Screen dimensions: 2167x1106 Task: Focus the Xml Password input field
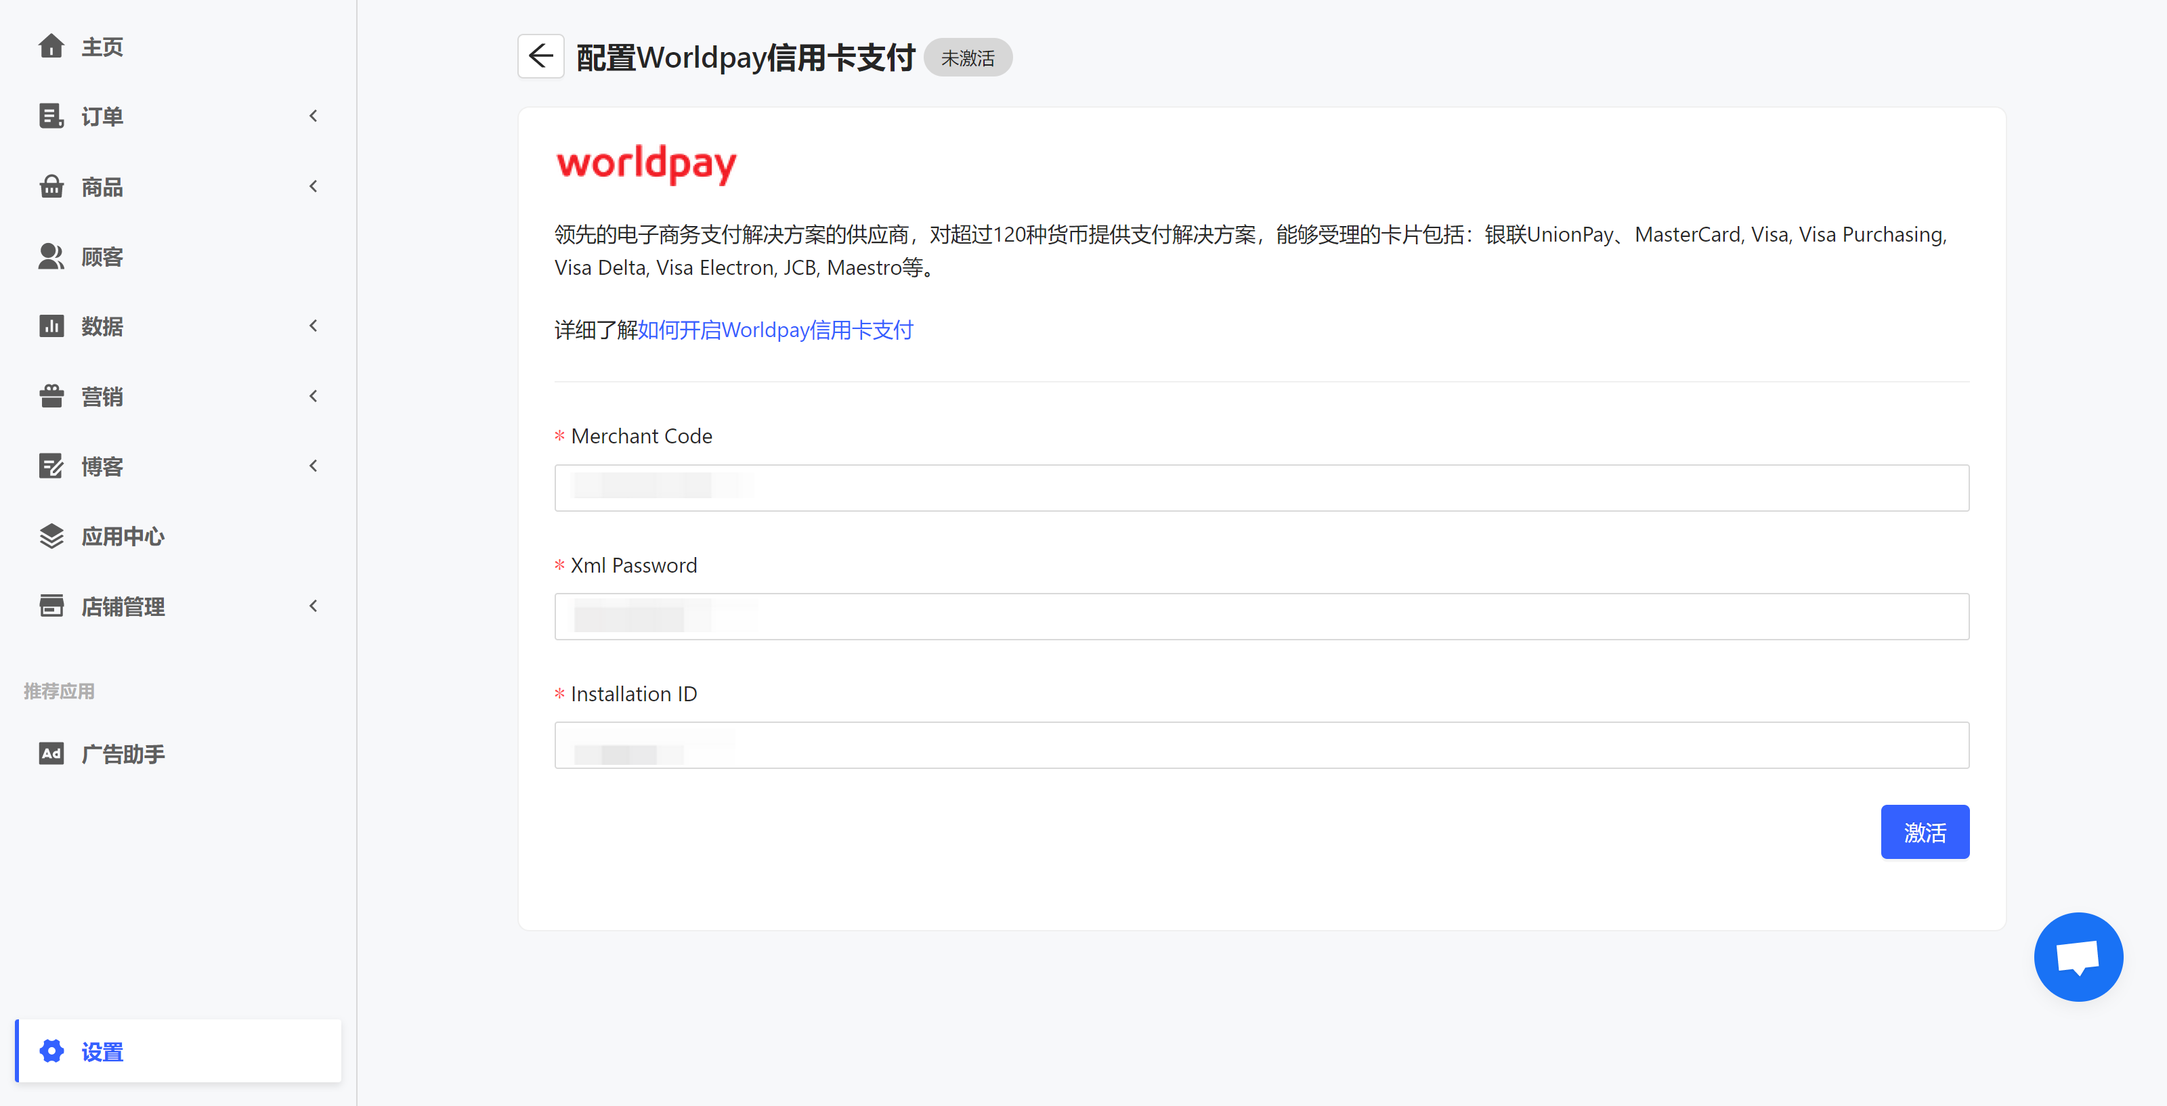(x=1262, y=617)
